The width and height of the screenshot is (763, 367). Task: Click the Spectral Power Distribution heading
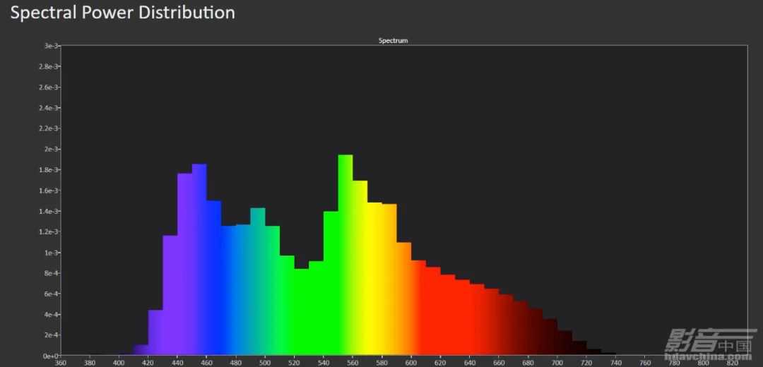122,13
